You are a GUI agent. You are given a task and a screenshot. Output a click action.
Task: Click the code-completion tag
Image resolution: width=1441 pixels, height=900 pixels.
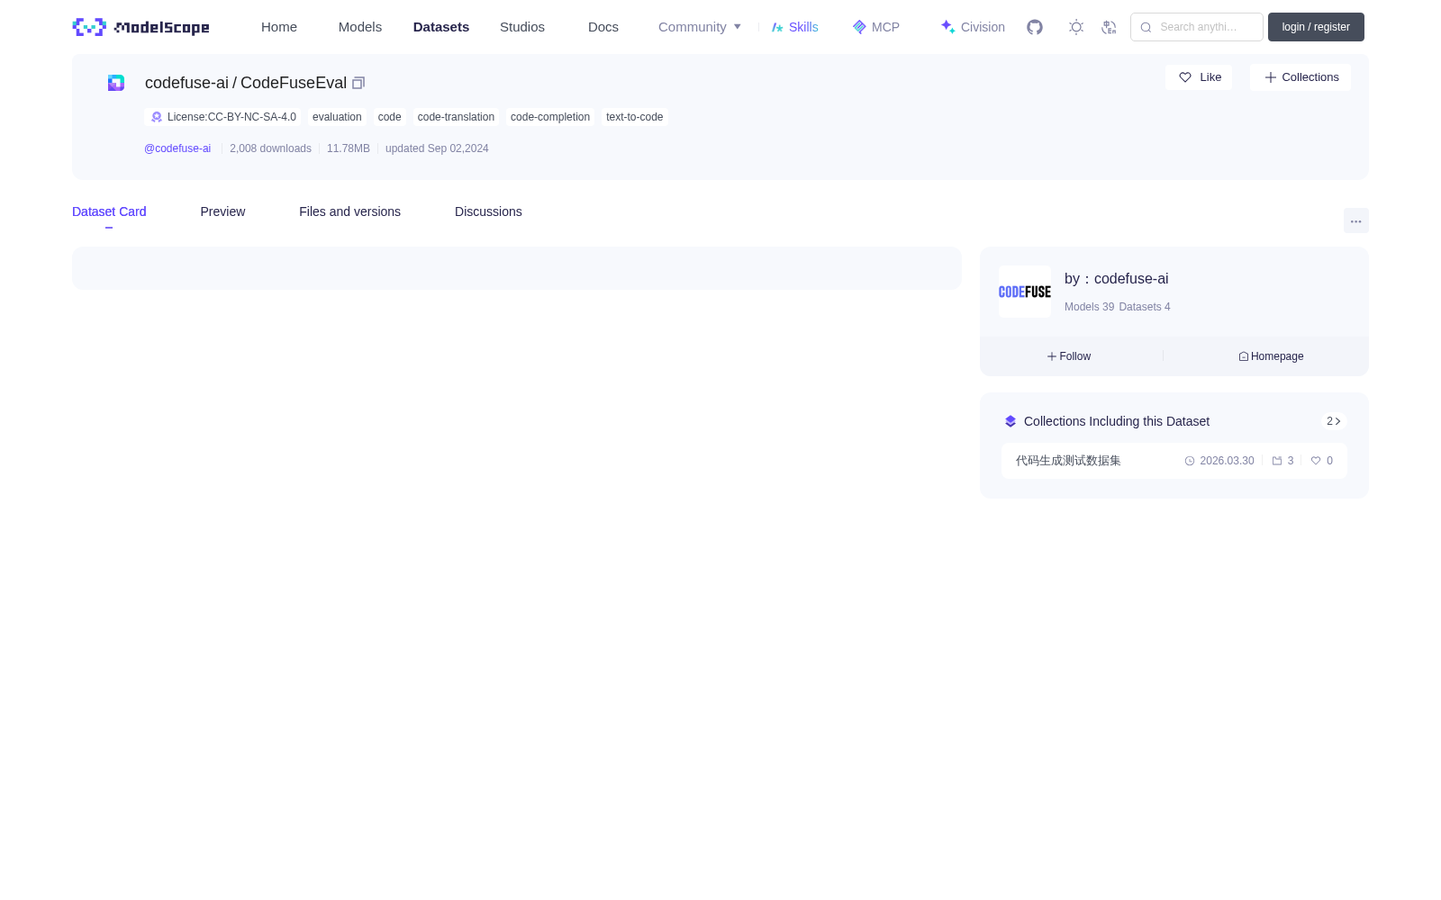click(x=550, y=117)
